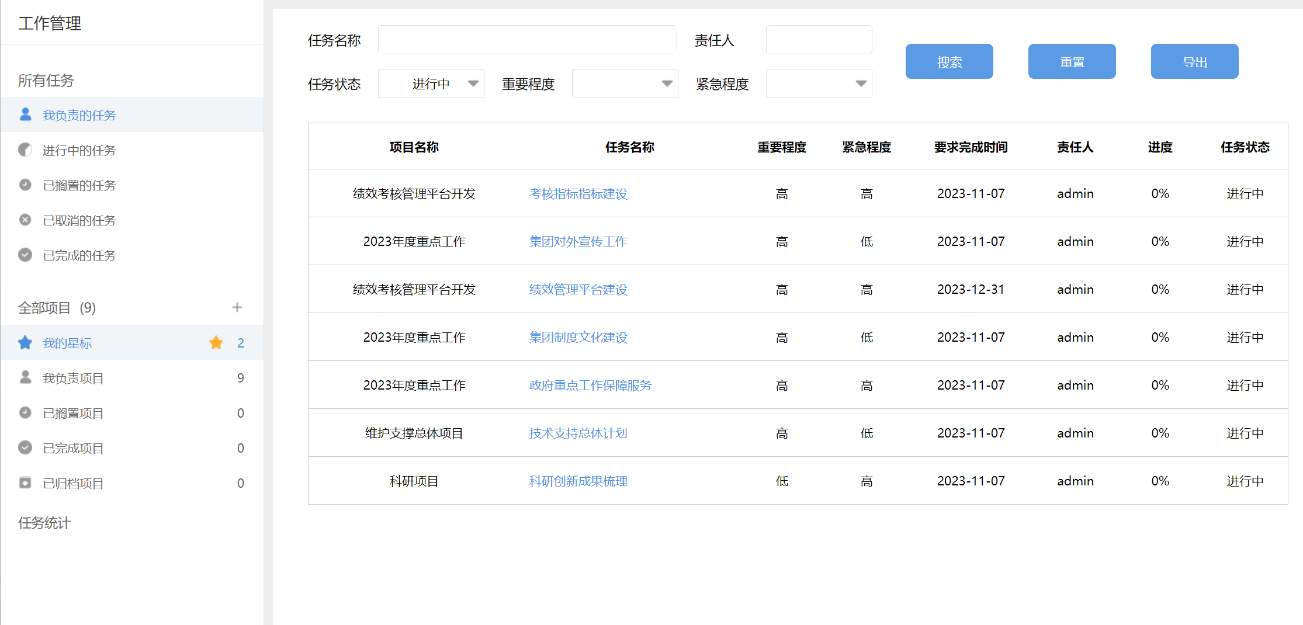Open the 考核指标指标建设 task link
Viewport: 1303px width, 625px height.
click(578, 194)
